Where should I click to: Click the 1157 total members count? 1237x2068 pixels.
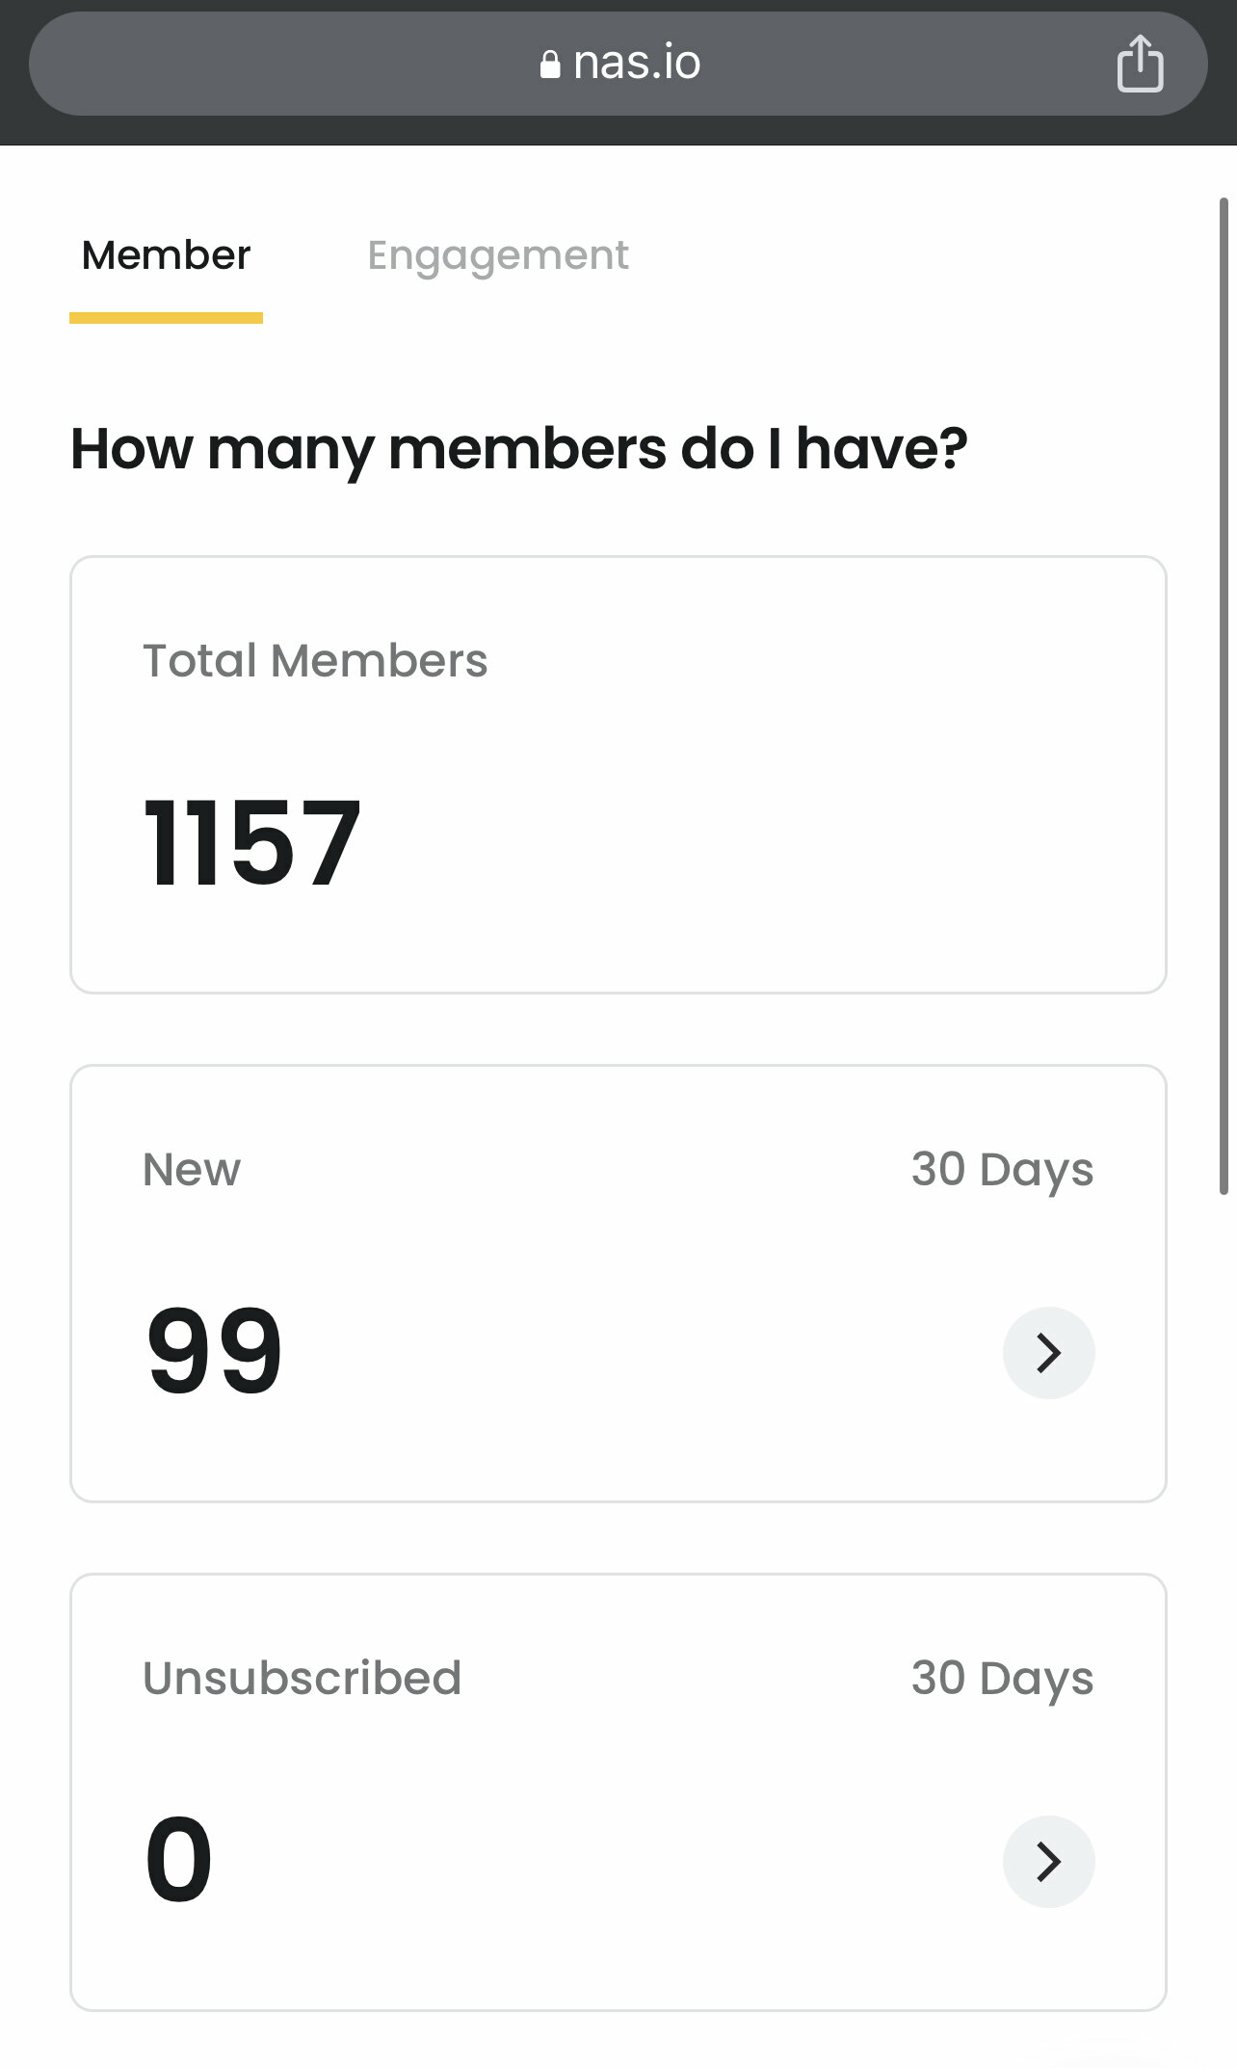[x=252, y=843]
